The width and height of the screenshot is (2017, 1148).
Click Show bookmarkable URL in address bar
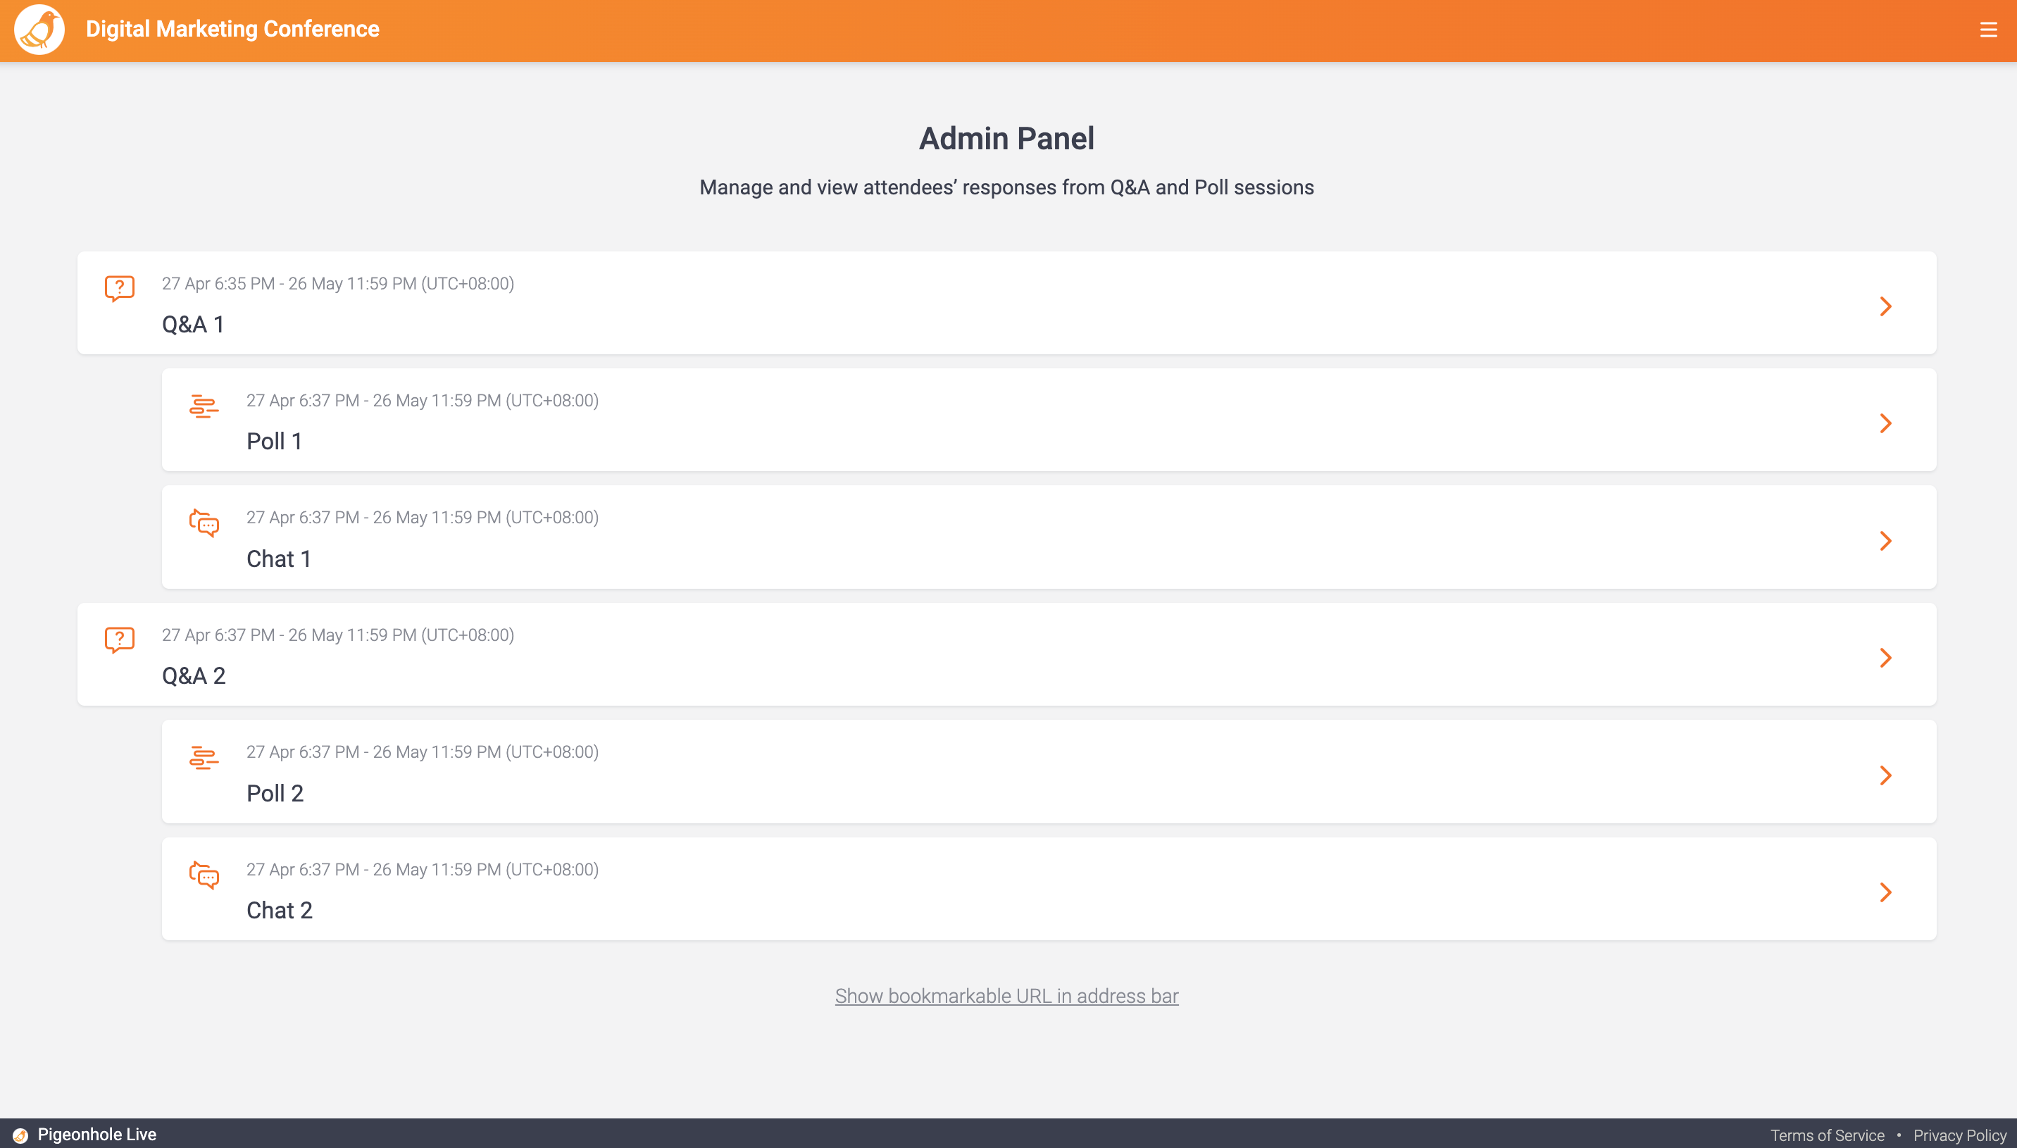click(x=1006, y=996)
